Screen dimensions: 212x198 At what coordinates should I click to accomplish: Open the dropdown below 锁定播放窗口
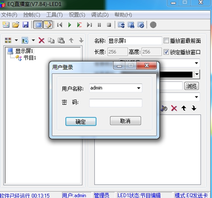click(196, 63)
